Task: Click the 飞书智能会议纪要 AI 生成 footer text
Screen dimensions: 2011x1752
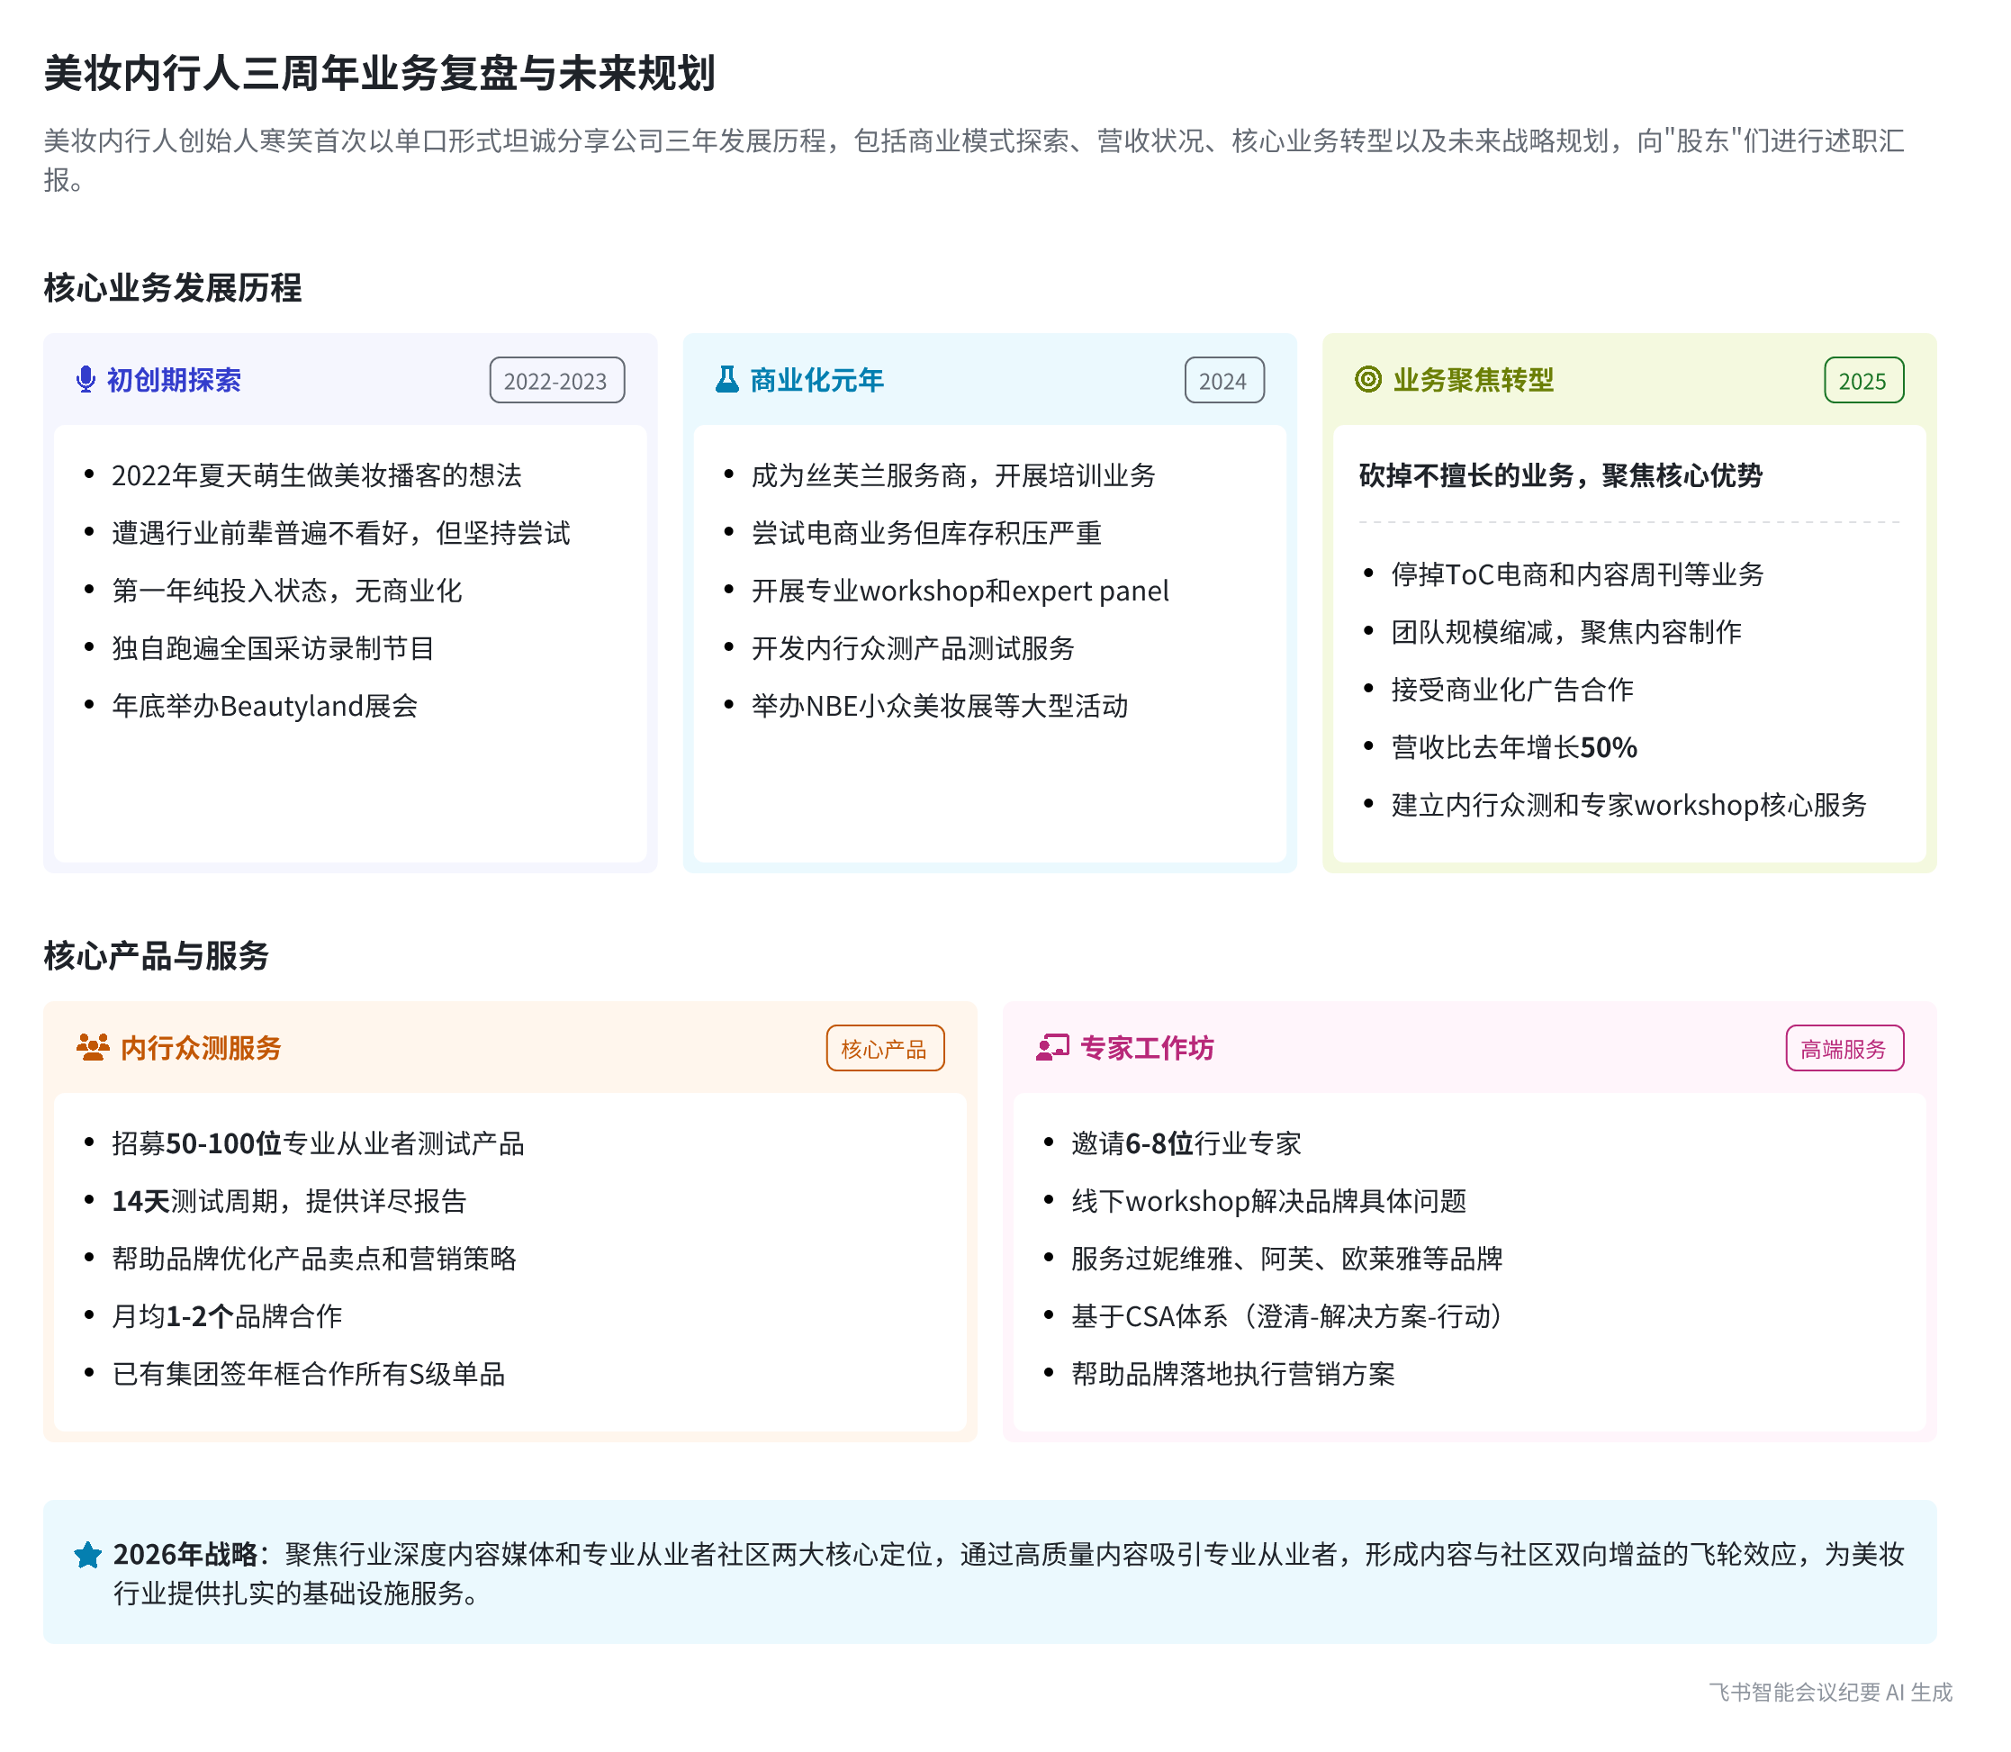Action: click(x=1830, y=1693)
